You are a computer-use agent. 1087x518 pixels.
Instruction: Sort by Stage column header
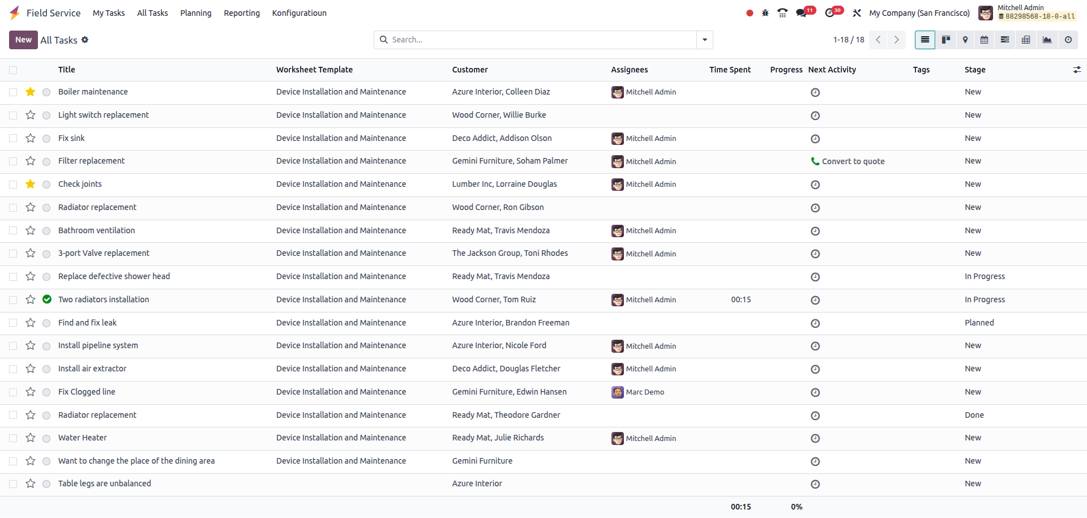click(975, 70)
